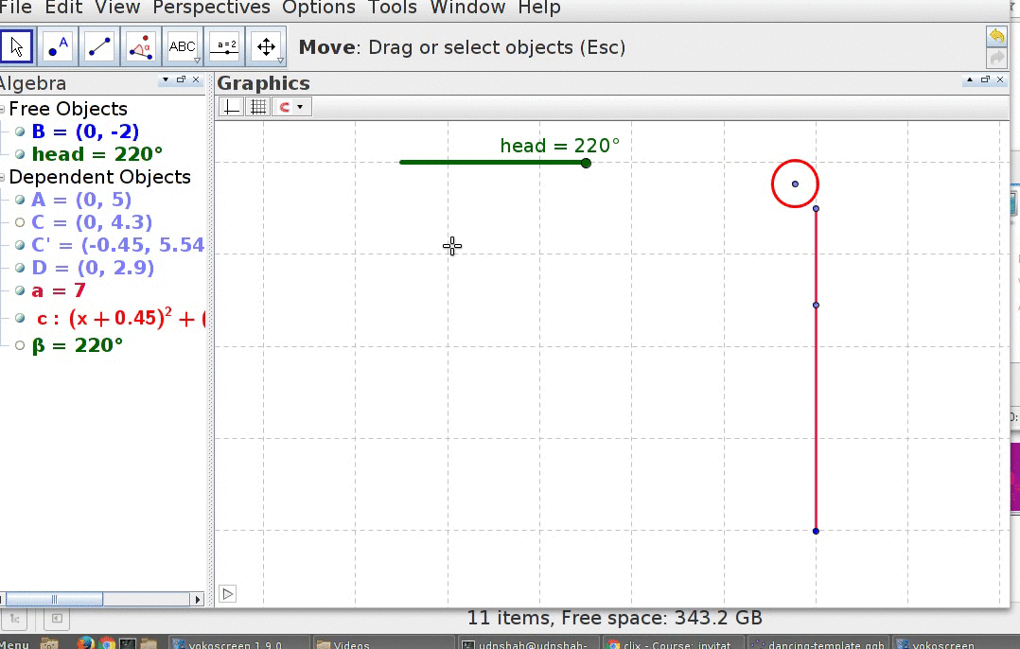Activate the Angle tool
This screenshot has height=649, width=1020.
(141, 46)
